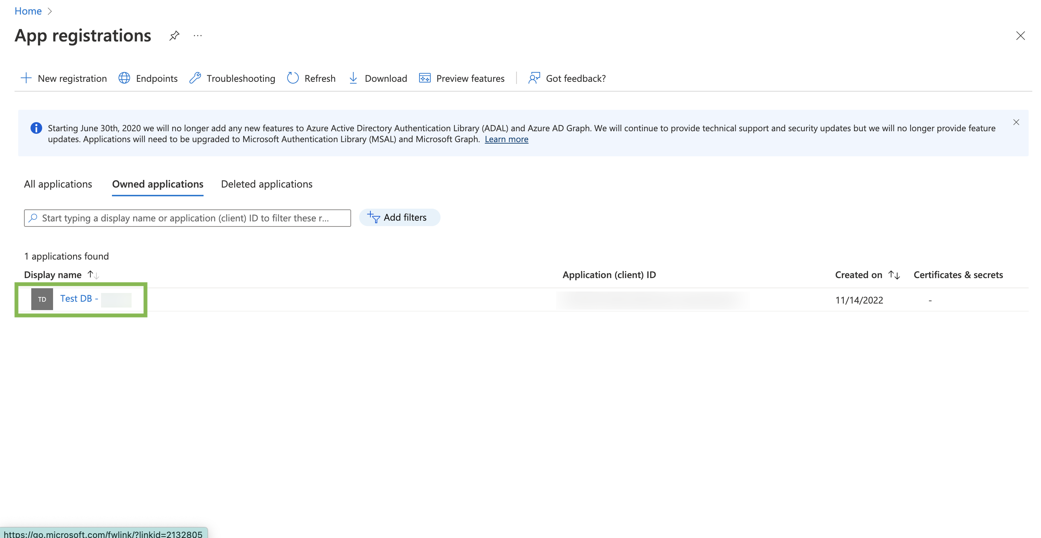
Task: Click the Application (client) ID header
Action: point(609,275)
